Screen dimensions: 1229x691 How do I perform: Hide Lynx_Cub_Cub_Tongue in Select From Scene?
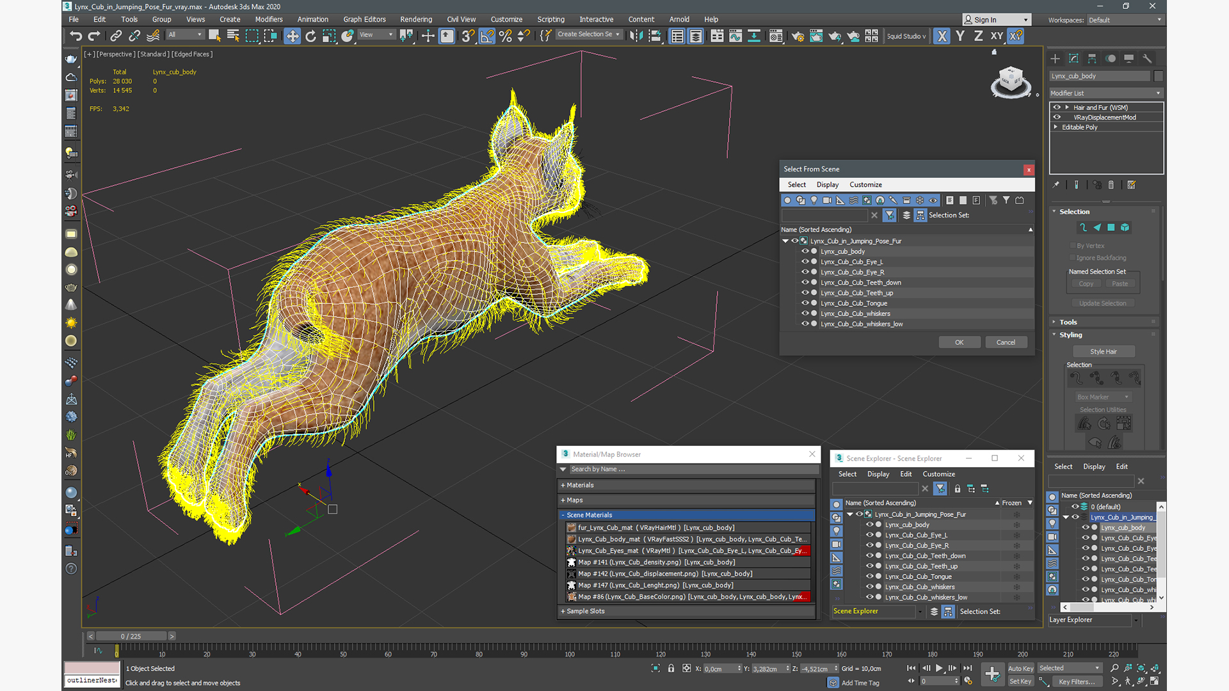[x=805, y=303]
